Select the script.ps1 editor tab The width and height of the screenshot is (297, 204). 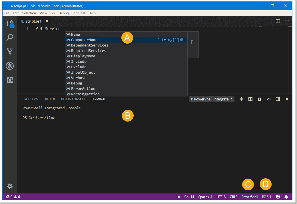point(34,21)
